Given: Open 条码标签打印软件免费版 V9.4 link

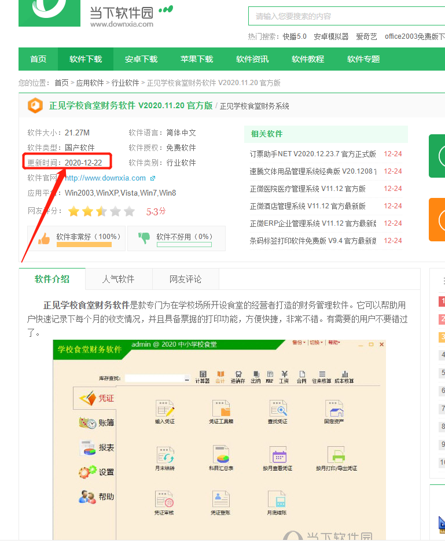Looking at the screenshot, I should tap(313, 240).
